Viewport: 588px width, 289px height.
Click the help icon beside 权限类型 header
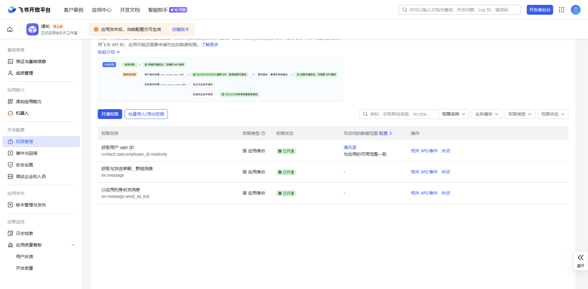[x=263, y=133]
